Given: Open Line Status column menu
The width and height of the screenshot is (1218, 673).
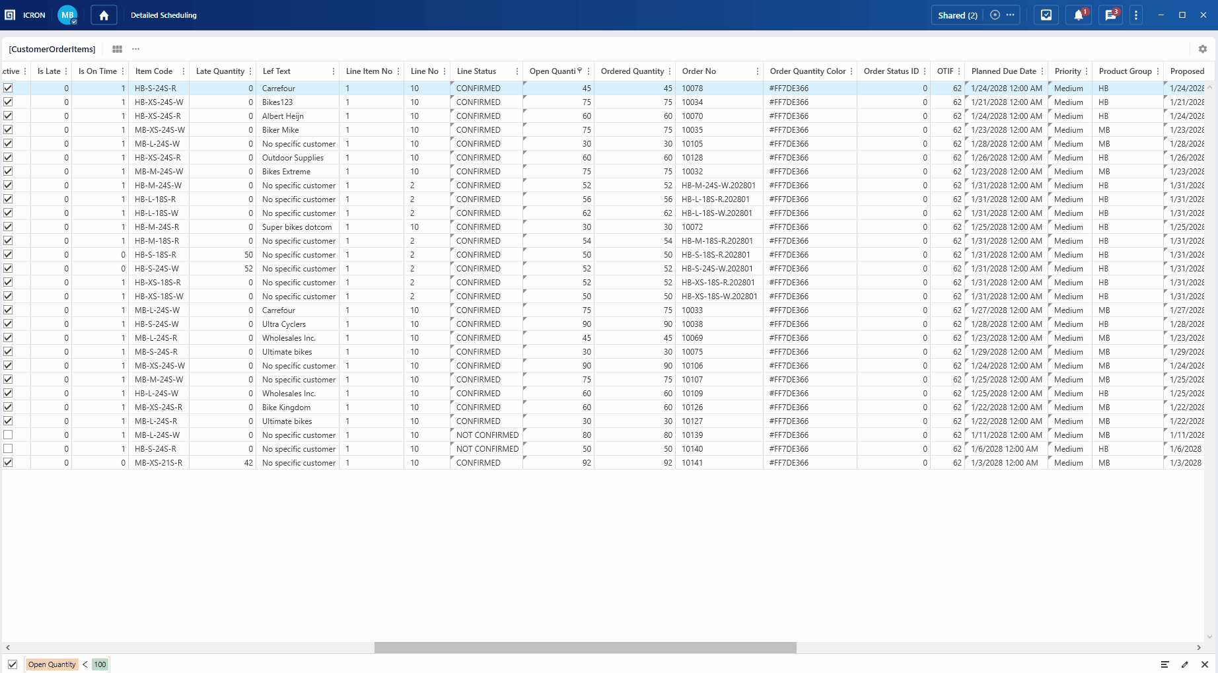Looking at the screenshot, I should tap(517, 71).
